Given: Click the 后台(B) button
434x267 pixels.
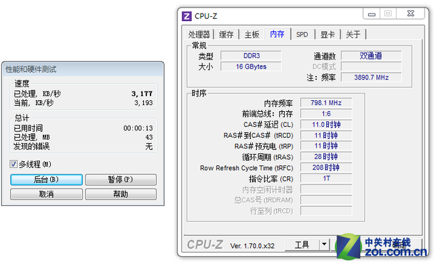Looking at the screenshot, I should 47,180.
